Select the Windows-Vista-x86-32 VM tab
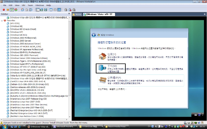 pos(99,14)
